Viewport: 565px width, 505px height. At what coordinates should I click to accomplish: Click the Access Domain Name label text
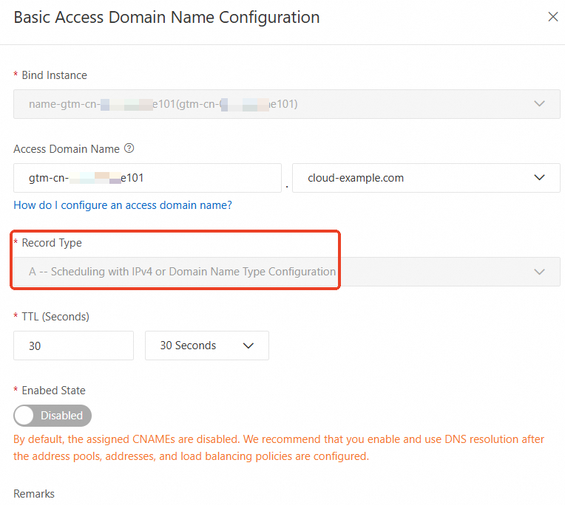pyautogui.click(x=67, y=148)
